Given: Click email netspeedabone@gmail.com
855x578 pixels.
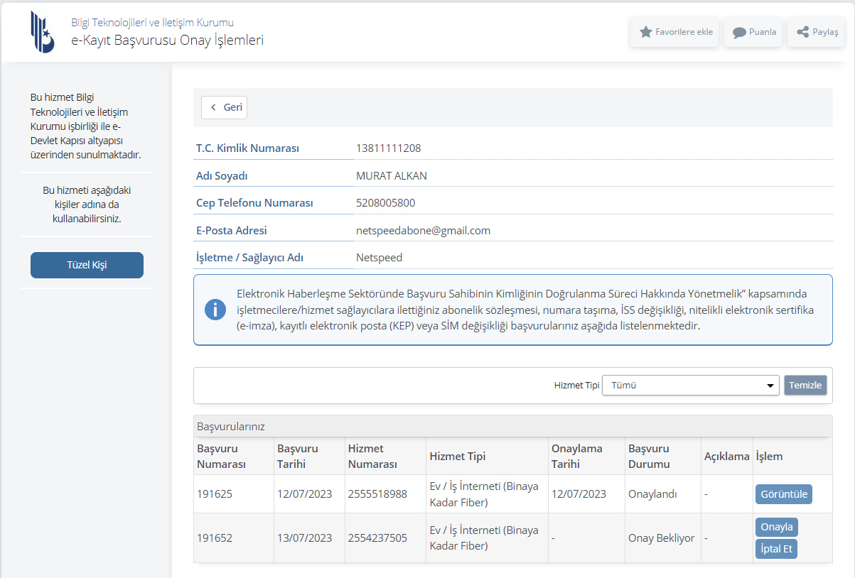Looking at the screenshot, I should click(424, 231).
